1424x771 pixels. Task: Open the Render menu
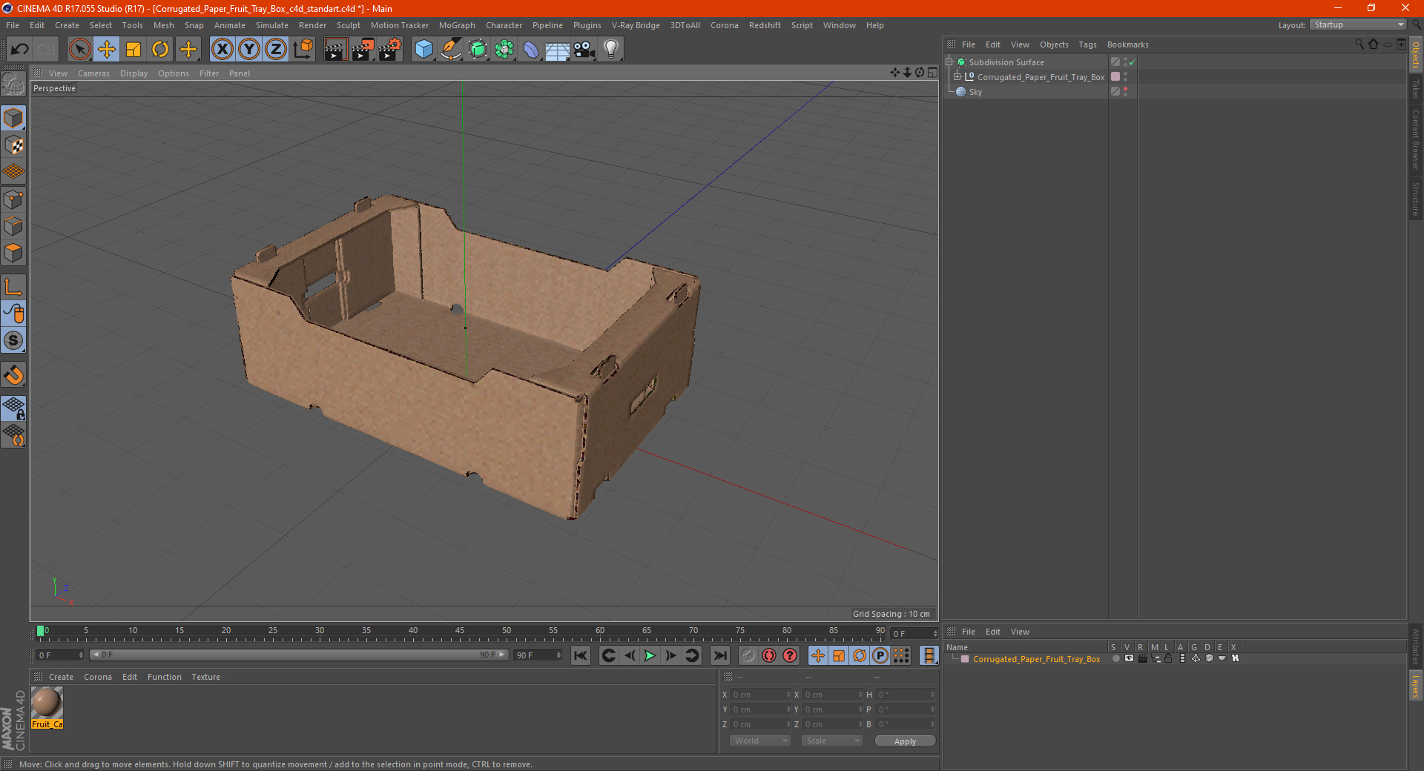[x=312, y=25]
